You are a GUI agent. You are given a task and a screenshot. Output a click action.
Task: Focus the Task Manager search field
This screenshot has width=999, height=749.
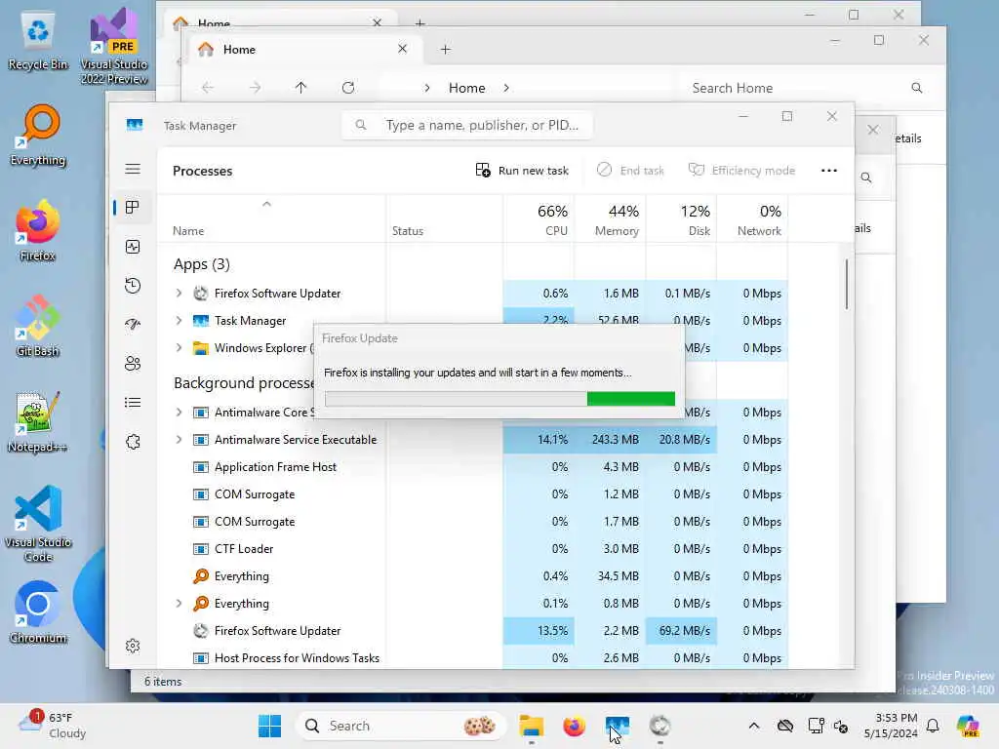coord(467,125)
